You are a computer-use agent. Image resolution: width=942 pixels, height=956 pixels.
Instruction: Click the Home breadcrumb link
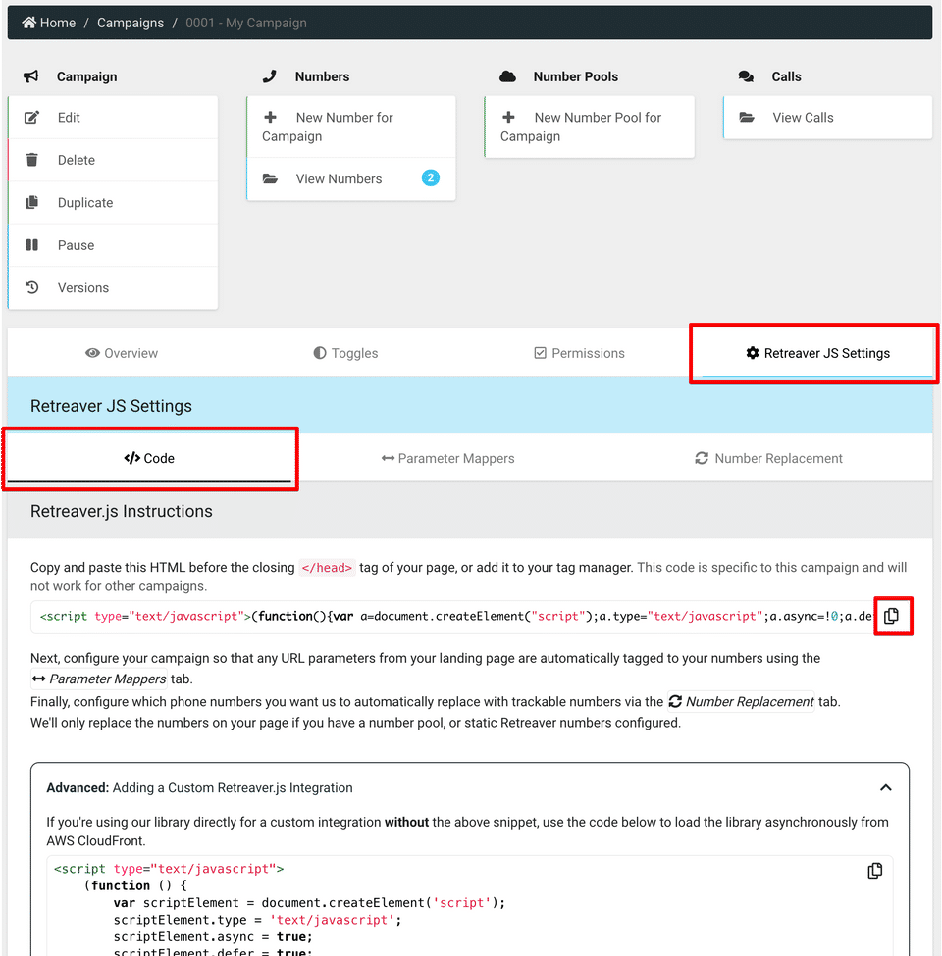point(49,23)
